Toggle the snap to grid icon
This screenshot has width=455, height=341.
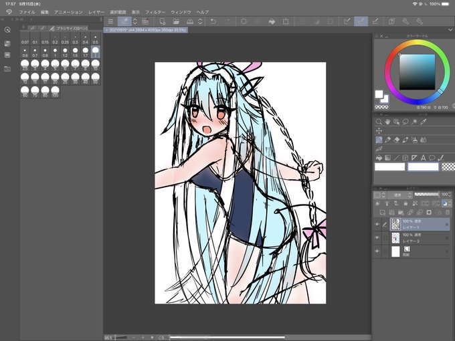tap(375, 21)
